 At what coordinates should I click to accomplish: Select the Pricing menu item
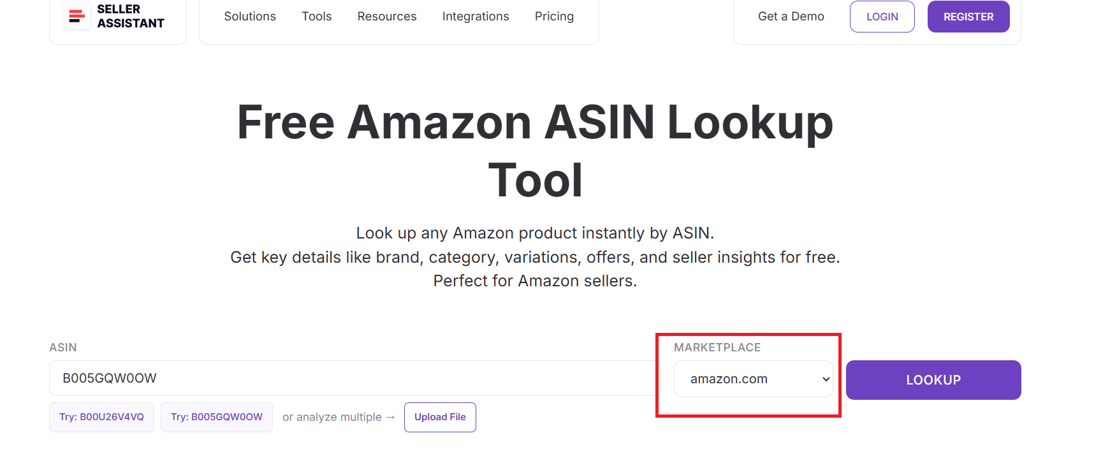tap(553, 17)
